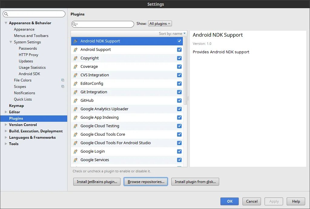This screenshot has width=310, height=209.
Task: Expand the Editor section
Action: click(x=6, y=112)
